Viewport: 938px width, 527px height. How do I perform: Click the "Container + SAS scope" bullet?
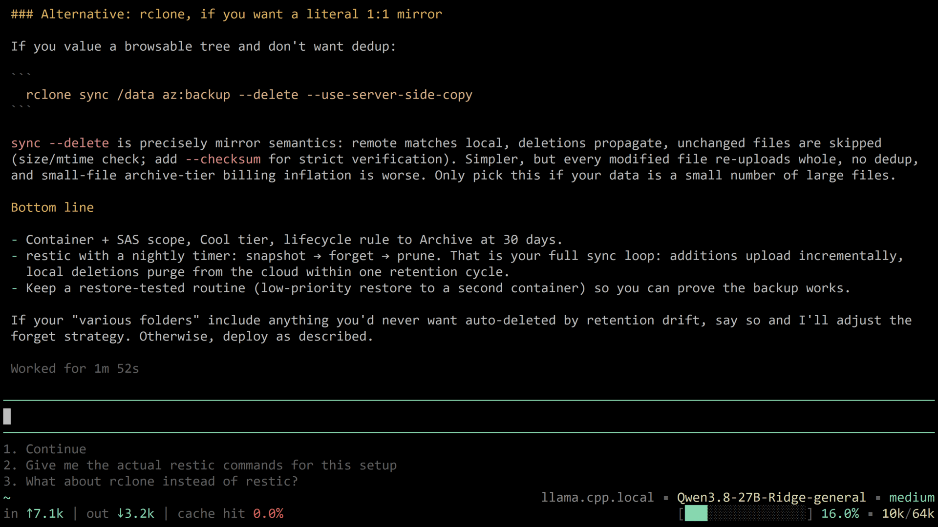click(x=287, y=240)
